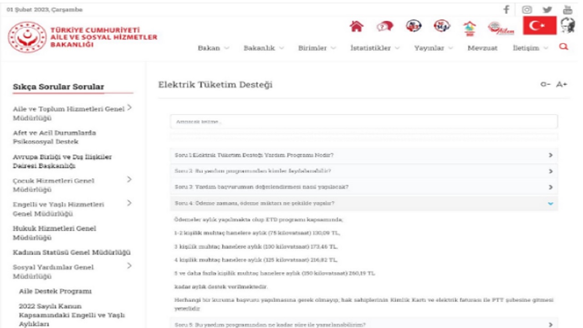
Task: Open the YouTube icon in header
Action: pos(568,10)
